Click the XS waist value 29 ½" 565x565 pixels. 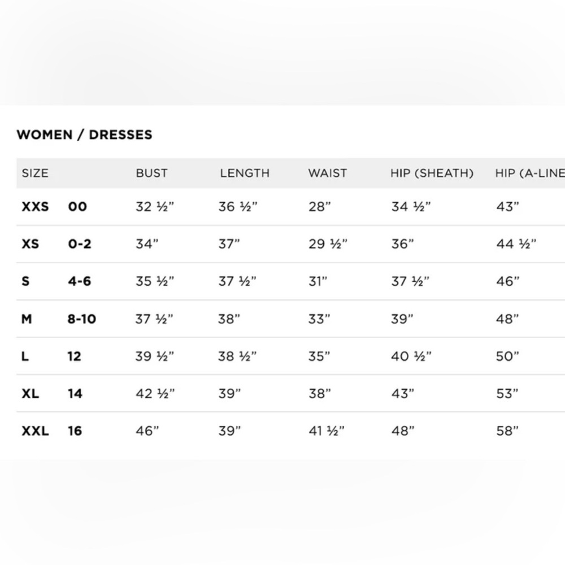click(328, 244)
